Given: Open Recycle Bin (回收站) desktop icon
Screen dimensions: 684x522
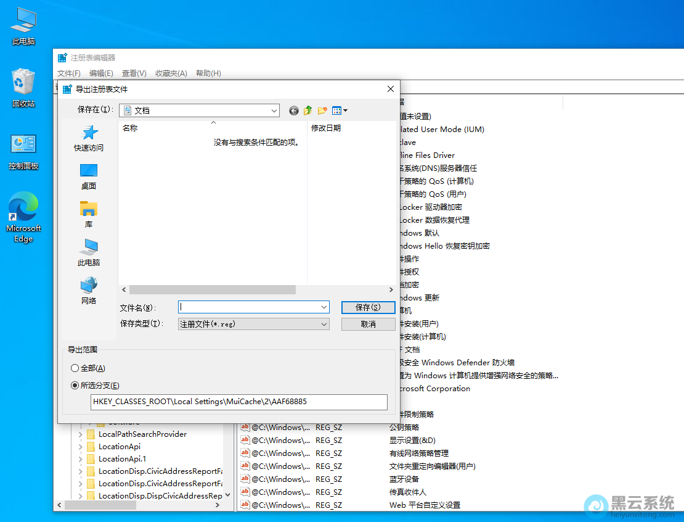Looking at the screenshot, I should pyautogui.click(x=23, y=88).
